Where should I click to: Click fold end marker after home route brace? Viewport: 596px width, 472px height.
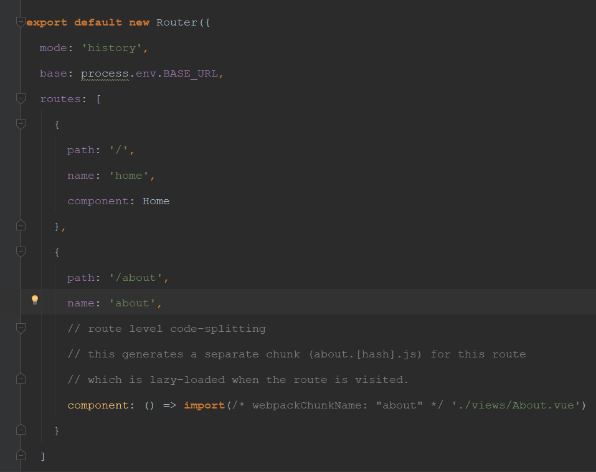(21, 226)
